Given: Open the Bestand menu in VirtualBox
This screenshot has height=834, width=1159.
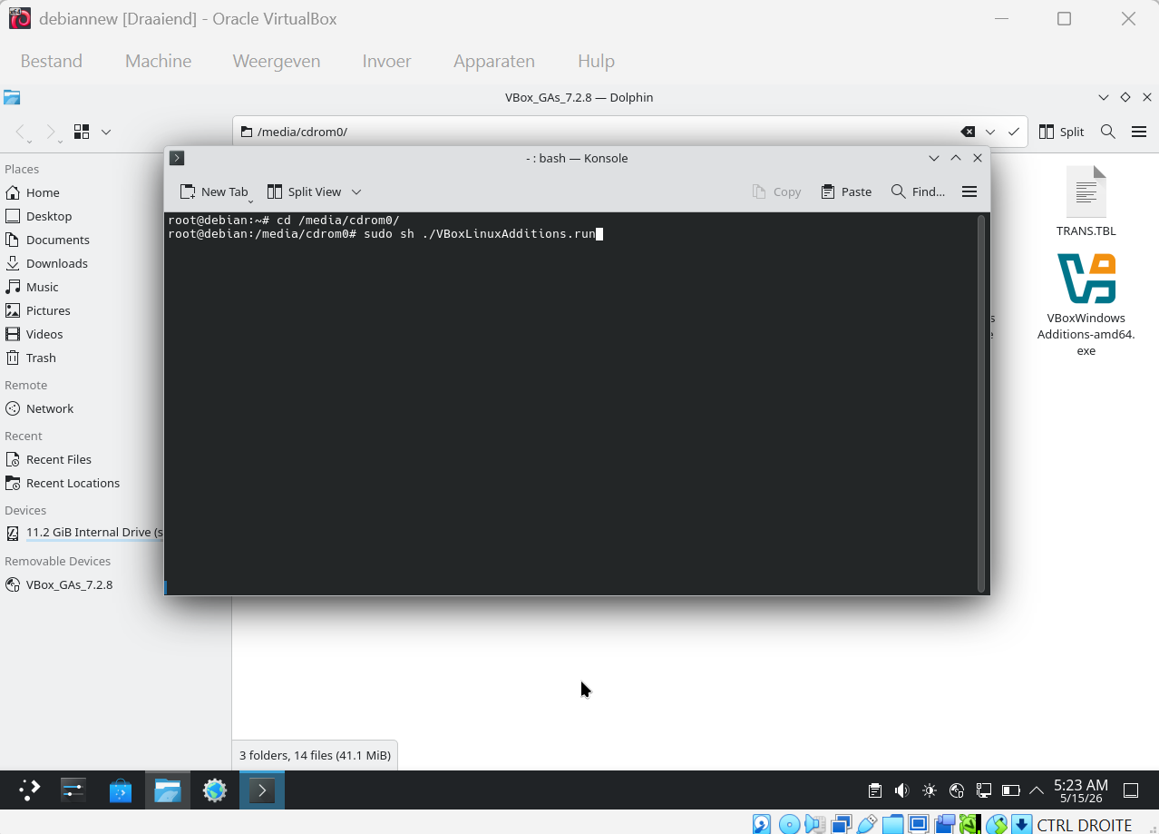Looking at the screenshot, I should click(x=52, y=61).
